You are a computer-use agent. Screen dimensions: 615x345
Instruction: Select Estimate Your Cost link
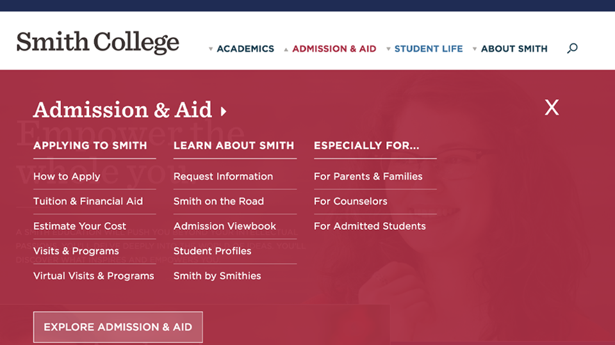(79, 226)
